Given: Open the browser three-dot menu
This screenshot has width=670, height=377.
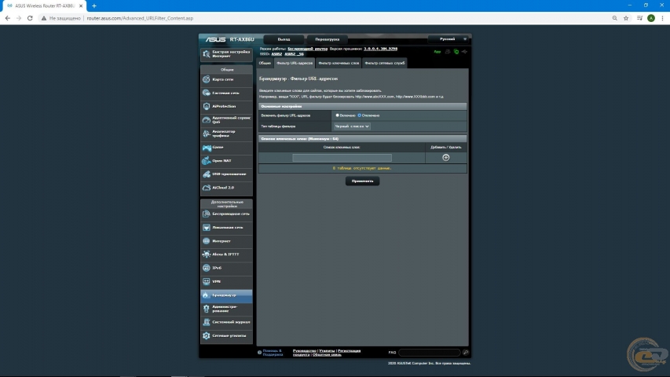Looking at the screenshot, I should [x=662, y=18].
